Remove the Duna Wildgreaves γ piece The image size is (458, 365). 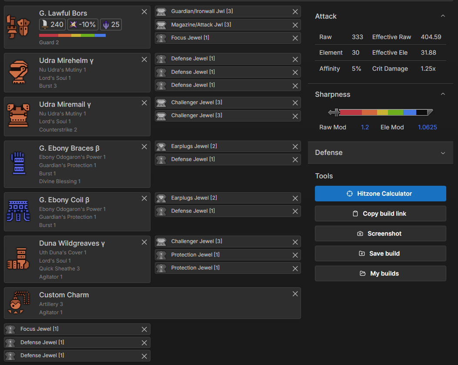(x=144, y=242)
